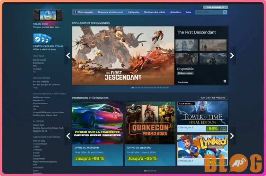Open the QuakeCon Promo 2025 card
Screen dimensions: 266x176
coord(150,133)
